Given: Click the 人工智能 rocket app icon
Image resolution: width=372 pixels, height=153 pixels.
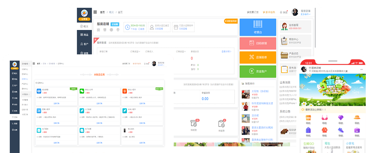Looking at the screenshot, I should pos(82,111).
